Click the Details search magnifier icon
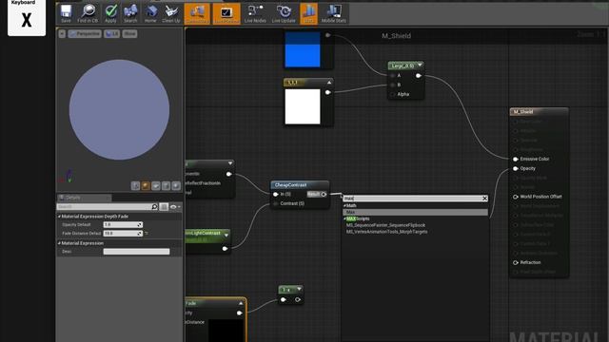609x342 pixels. pos(154,207)
